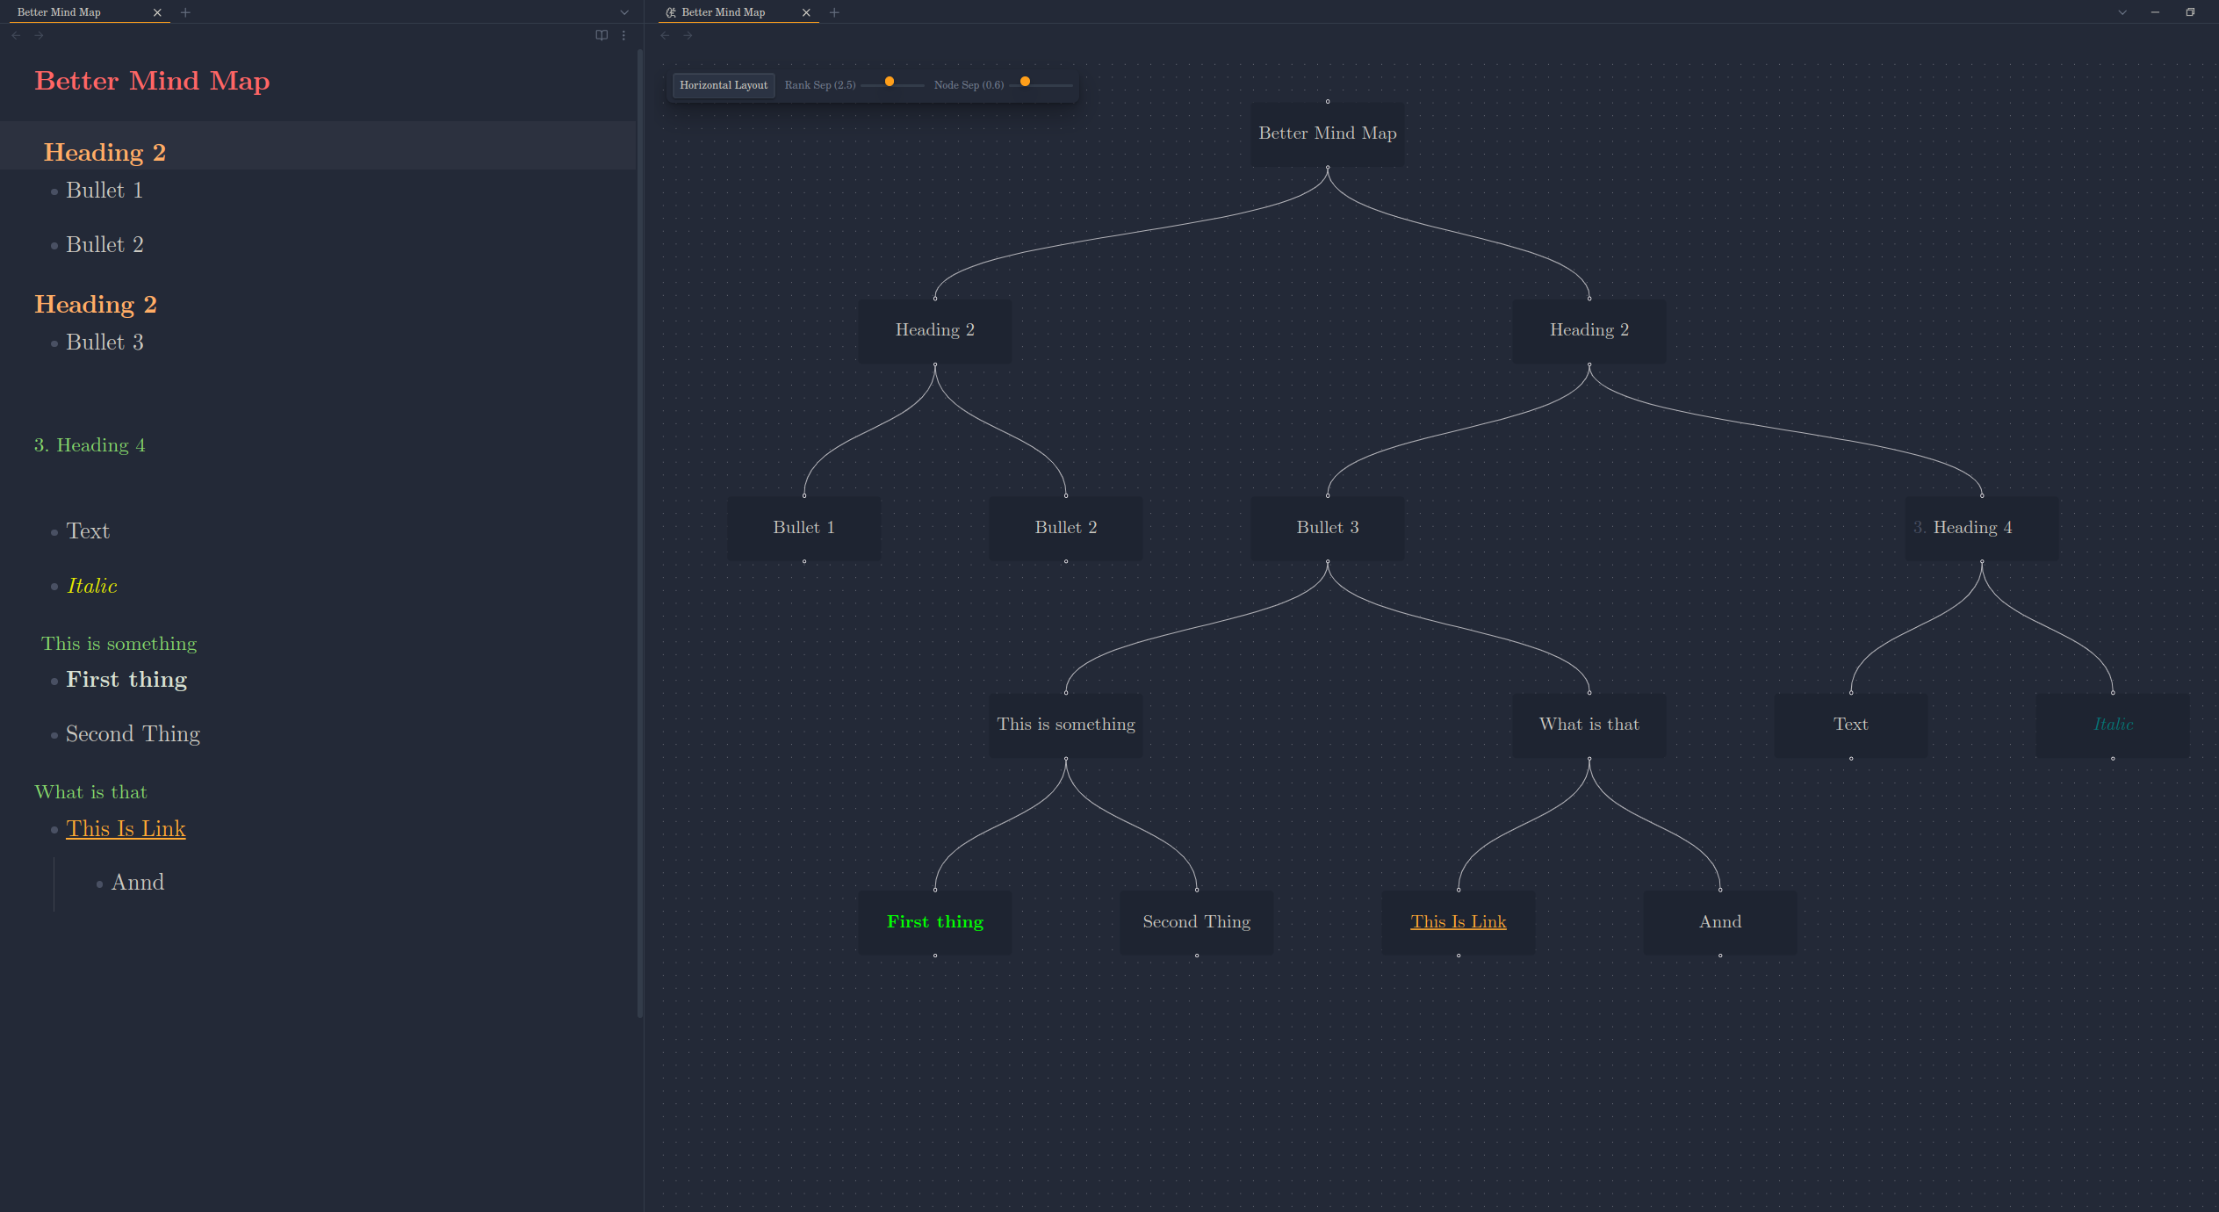Expand left pane tab list chevron
The width and height of the screenshot is (2219, 1212).
(x=624, y=12)
